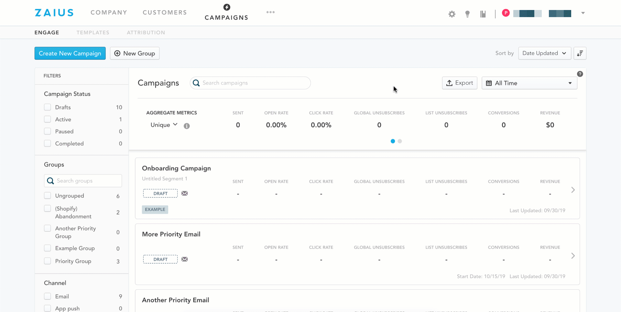This screenshot has height=312, width=621.
Task: Click the lightning bolt Campaigns icon
Action: click(x=227, y=7)
